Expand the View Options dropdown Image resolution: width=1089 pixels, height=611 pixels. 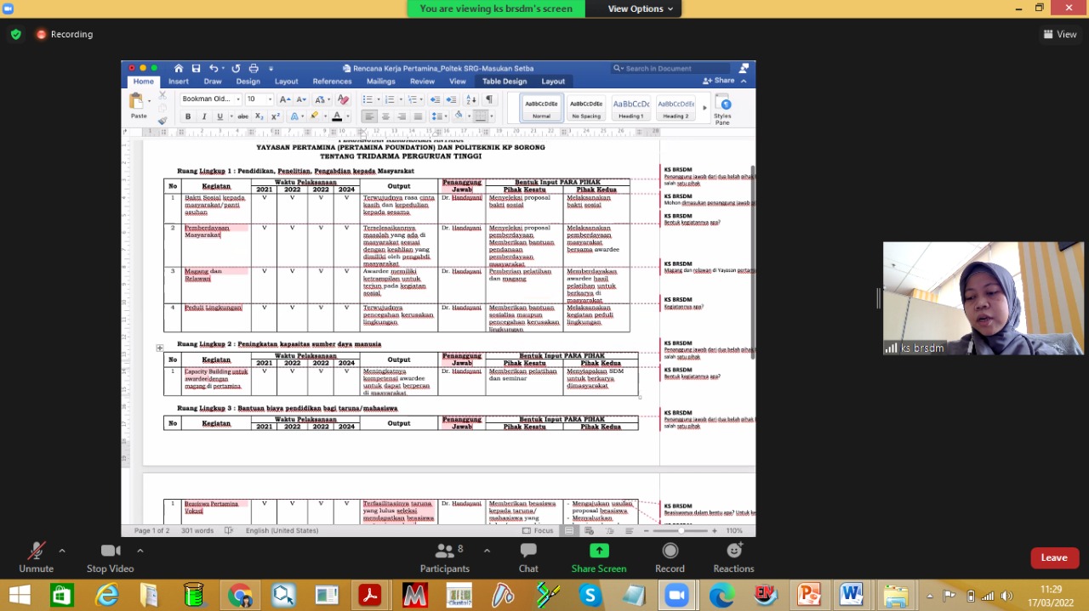640,8
